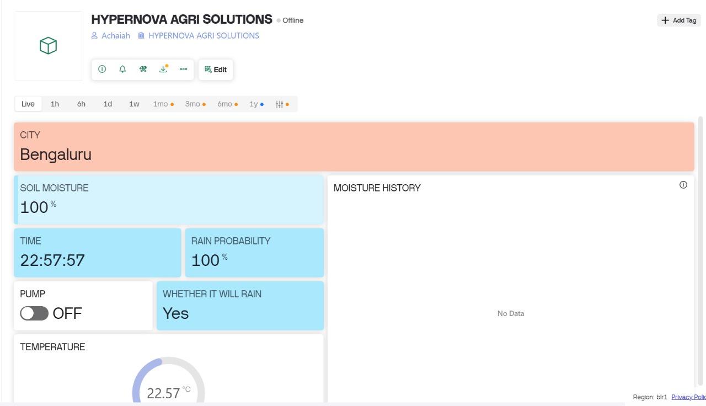Click the 'Region: blr1' footer text
The height and width of the screenshot is (406, 706).
coord(650,397)
